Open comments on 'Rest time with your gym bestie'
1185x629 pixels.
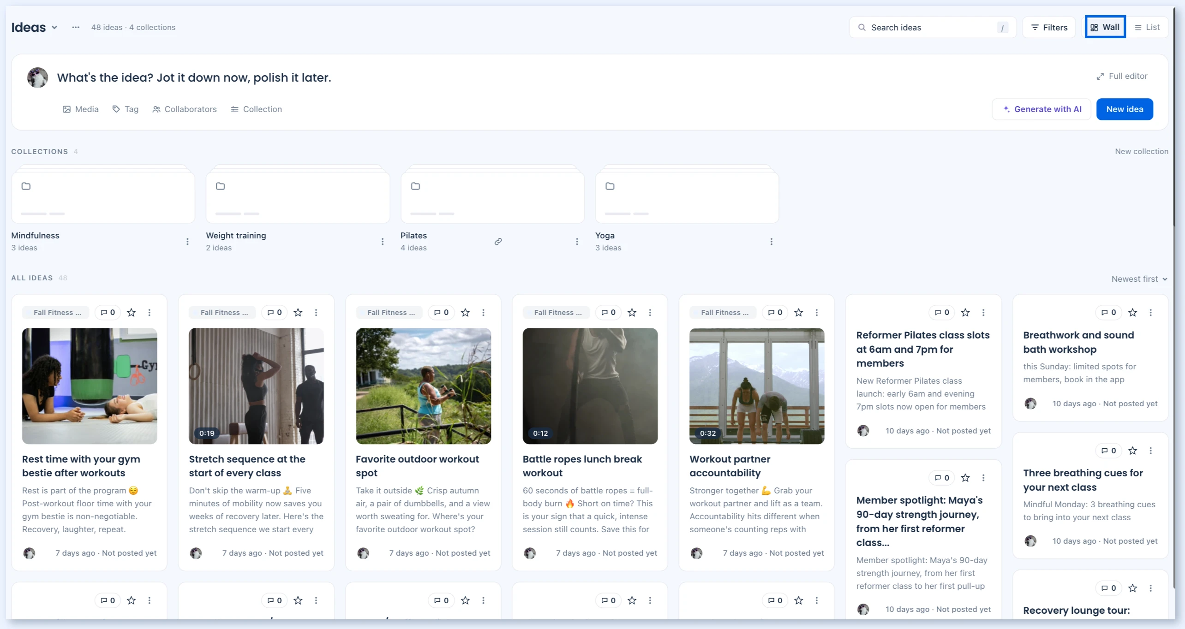point(108,313)
